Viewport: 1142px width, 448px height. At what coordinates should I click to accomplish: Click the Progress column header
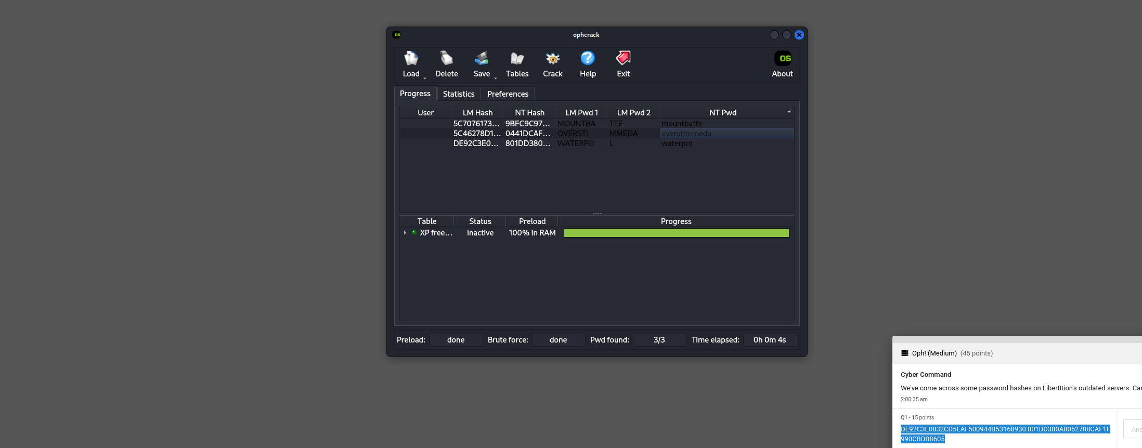[676, 221]
